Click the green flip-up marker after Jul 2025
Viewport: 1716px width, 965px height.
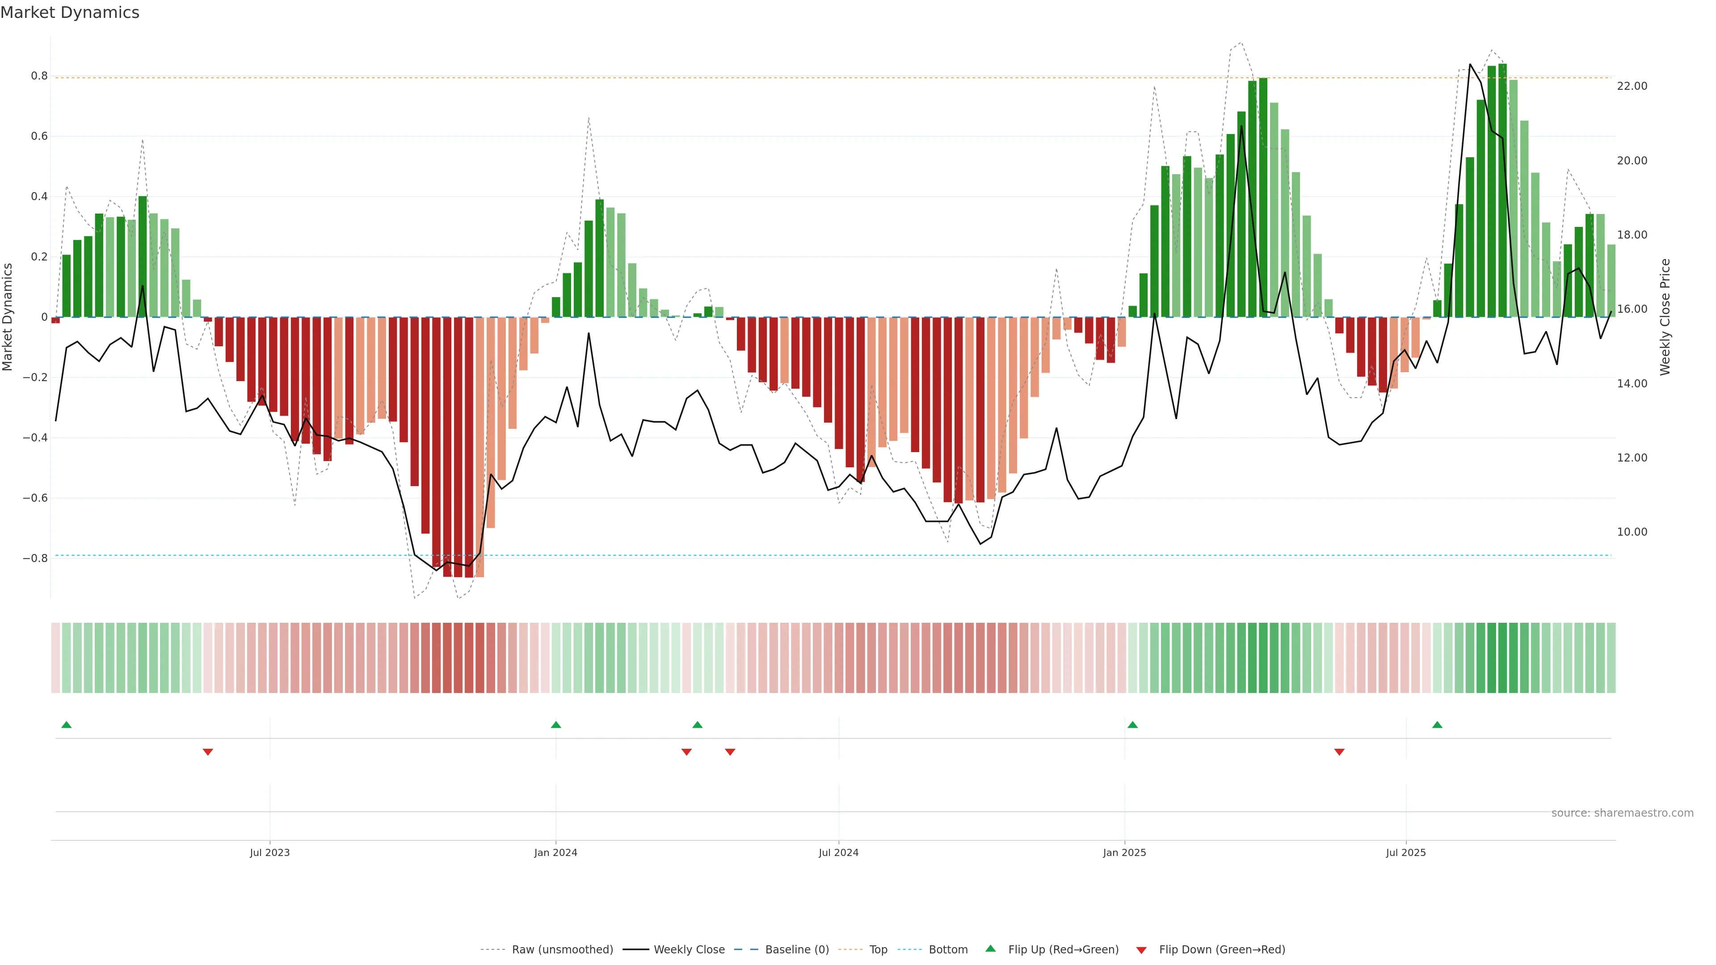tap(1438, 725)
